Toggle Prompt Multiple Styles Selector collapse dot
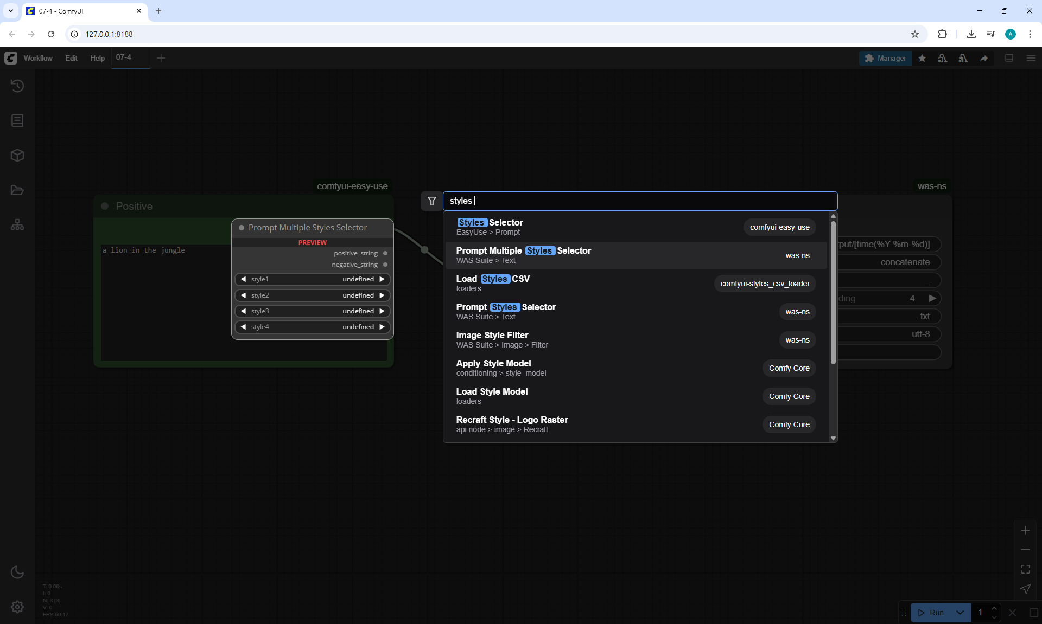The height and width of the screenshot is (624, 1042). coord(242,228)
